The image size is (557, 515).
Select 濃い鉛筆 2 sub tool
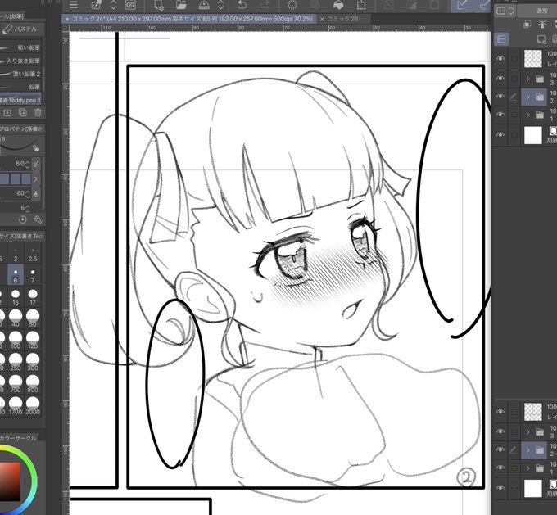click(x=20, y=74)
